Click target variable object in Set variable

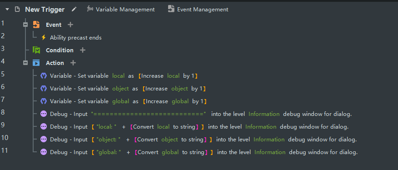[x=120, y=89]
